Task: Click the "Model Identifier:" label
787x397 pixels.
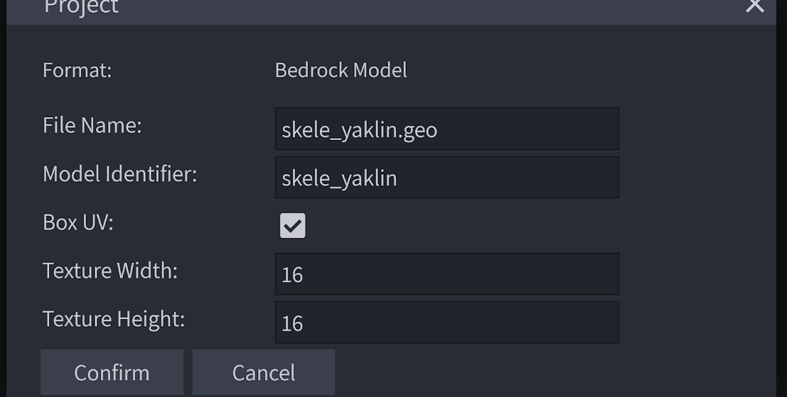Action: pos(119,174)
